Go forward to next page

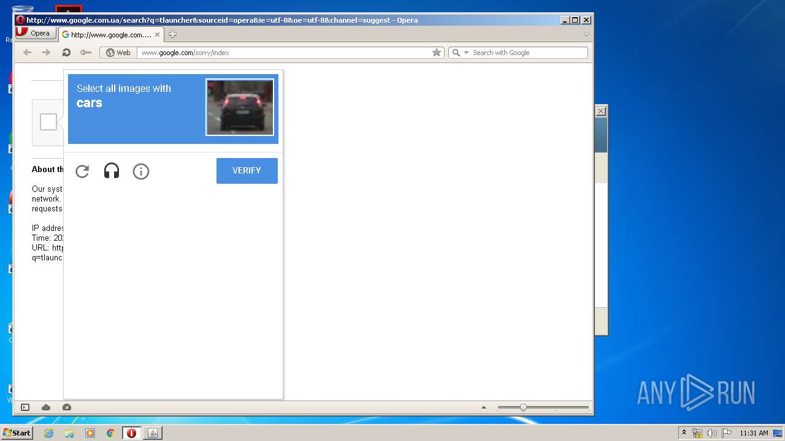46,53
